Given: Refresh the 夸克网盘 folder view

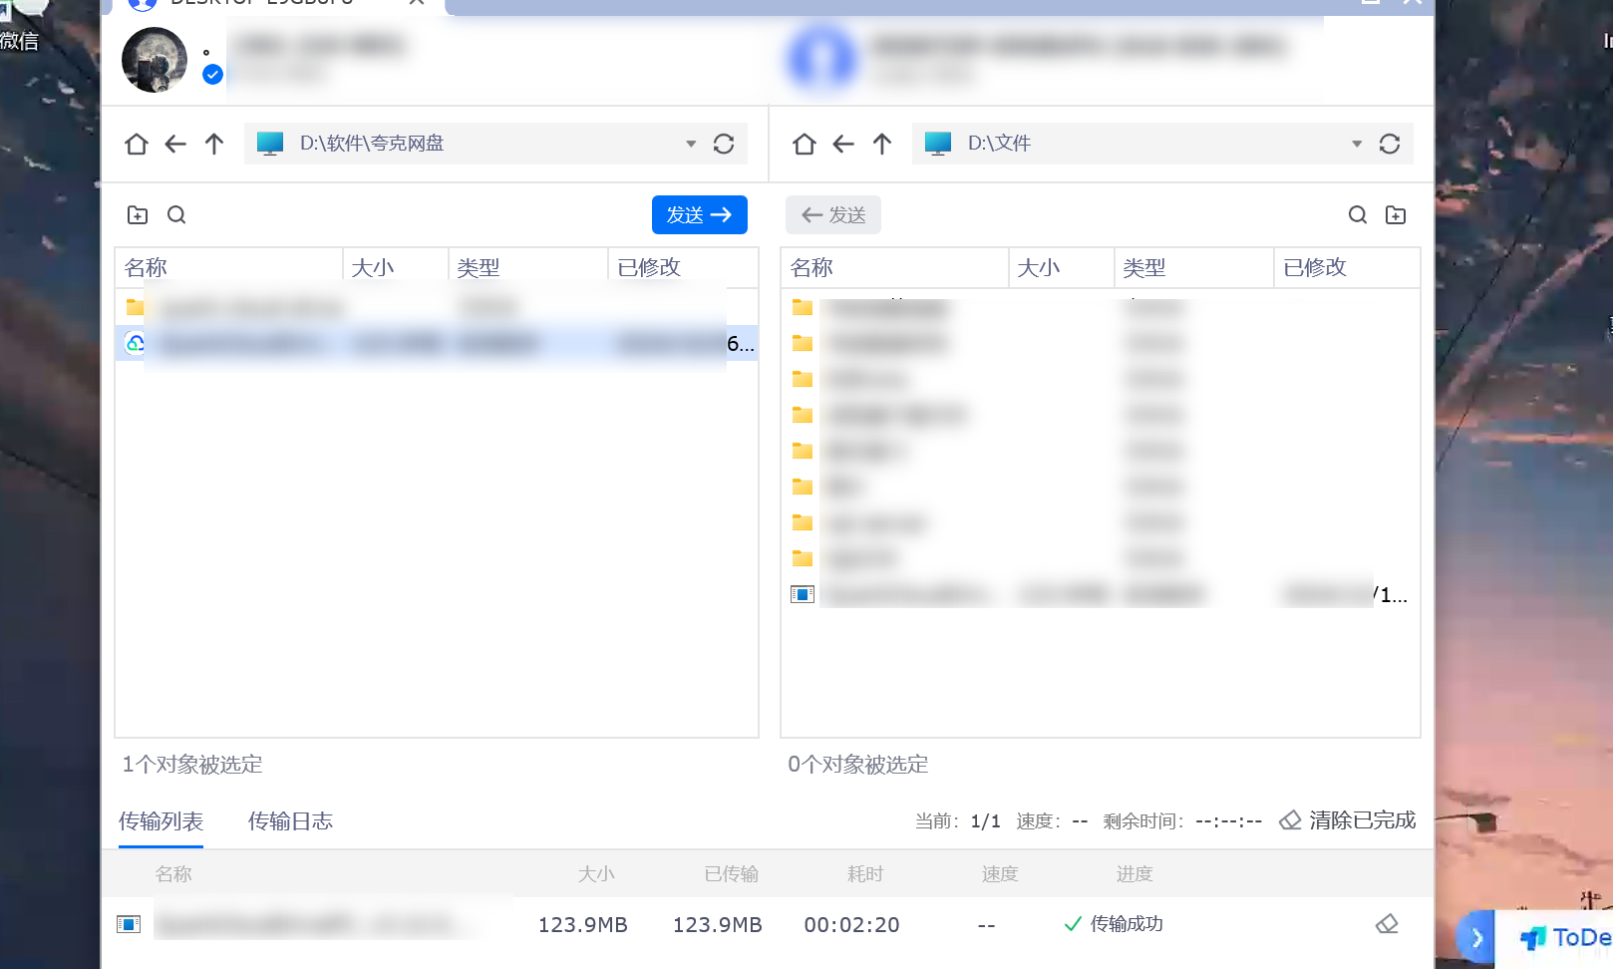Looking at the screenshot, I should [x=724, y=144].
